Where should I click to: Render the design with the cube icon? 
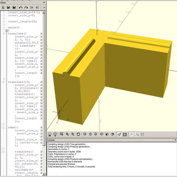tap(55, 134)
